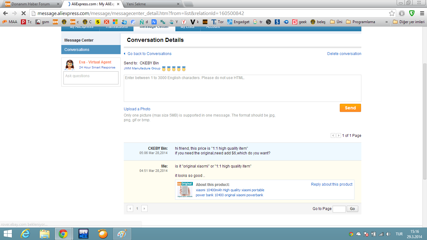Open the Xiaomi product thumbnail image

pos(185,190)
